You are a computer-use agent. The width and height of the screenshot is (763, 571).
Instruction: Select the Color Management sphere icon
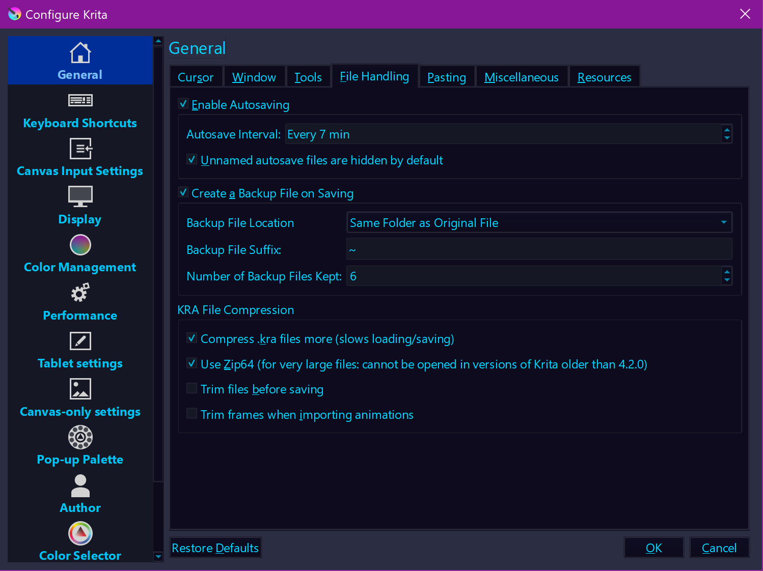tap(80, 245)
